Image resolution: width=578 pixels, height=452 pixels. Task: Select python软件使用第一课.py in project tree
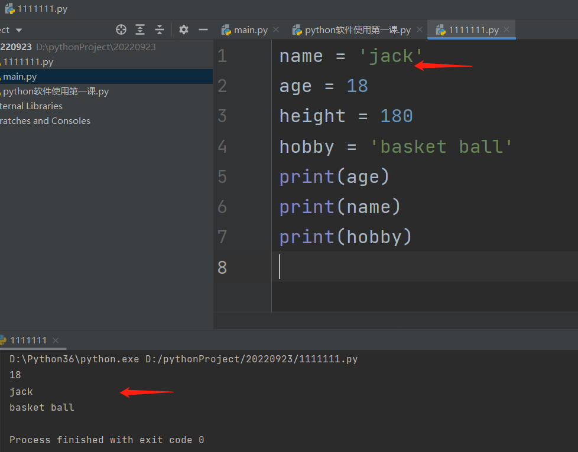click(x=56, y=91)
